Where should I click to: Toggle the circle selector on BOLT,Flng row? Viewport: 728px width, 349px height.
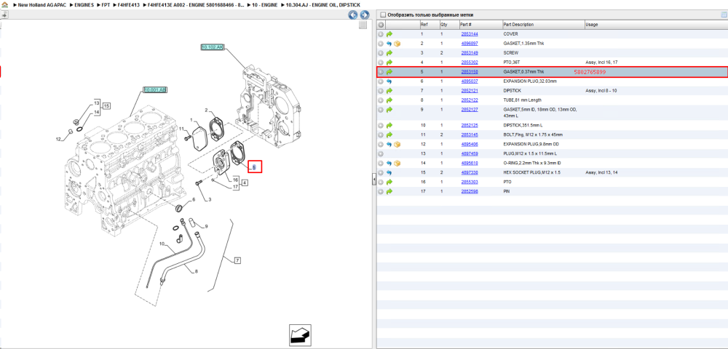coord(381,135)
